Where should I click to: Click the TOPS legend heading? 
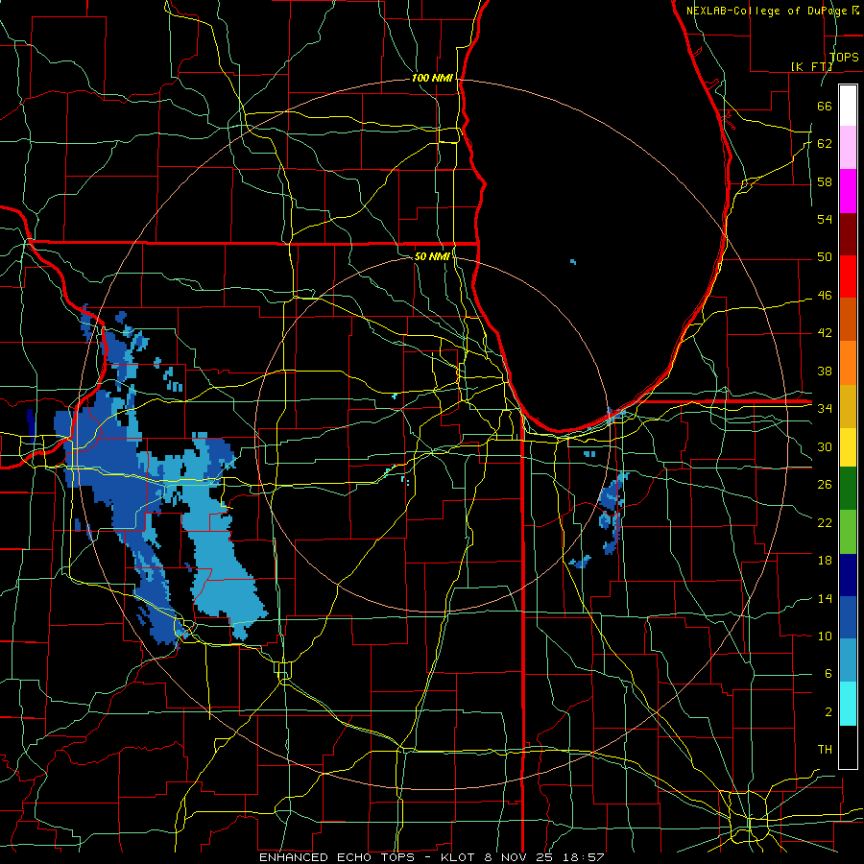(844, 57)
